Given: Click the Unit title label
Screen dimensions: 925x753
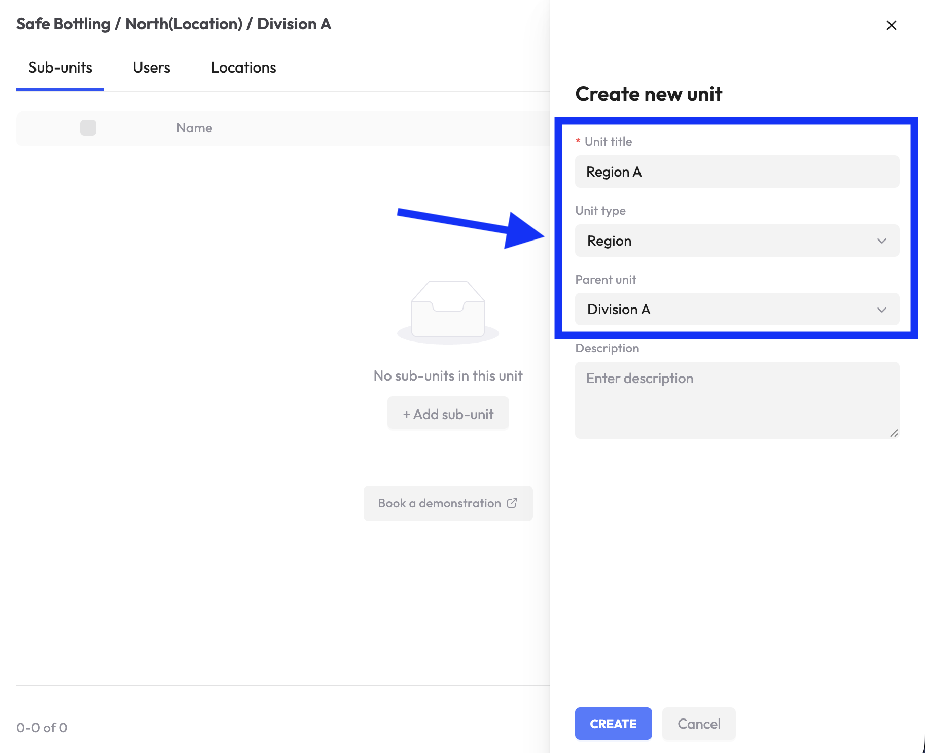Looking at the screenshot, I should (x=608, y=142).
